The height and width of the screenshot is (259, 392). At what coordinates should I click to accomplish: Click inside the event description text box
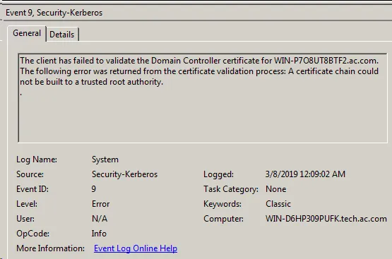(203, 98)
